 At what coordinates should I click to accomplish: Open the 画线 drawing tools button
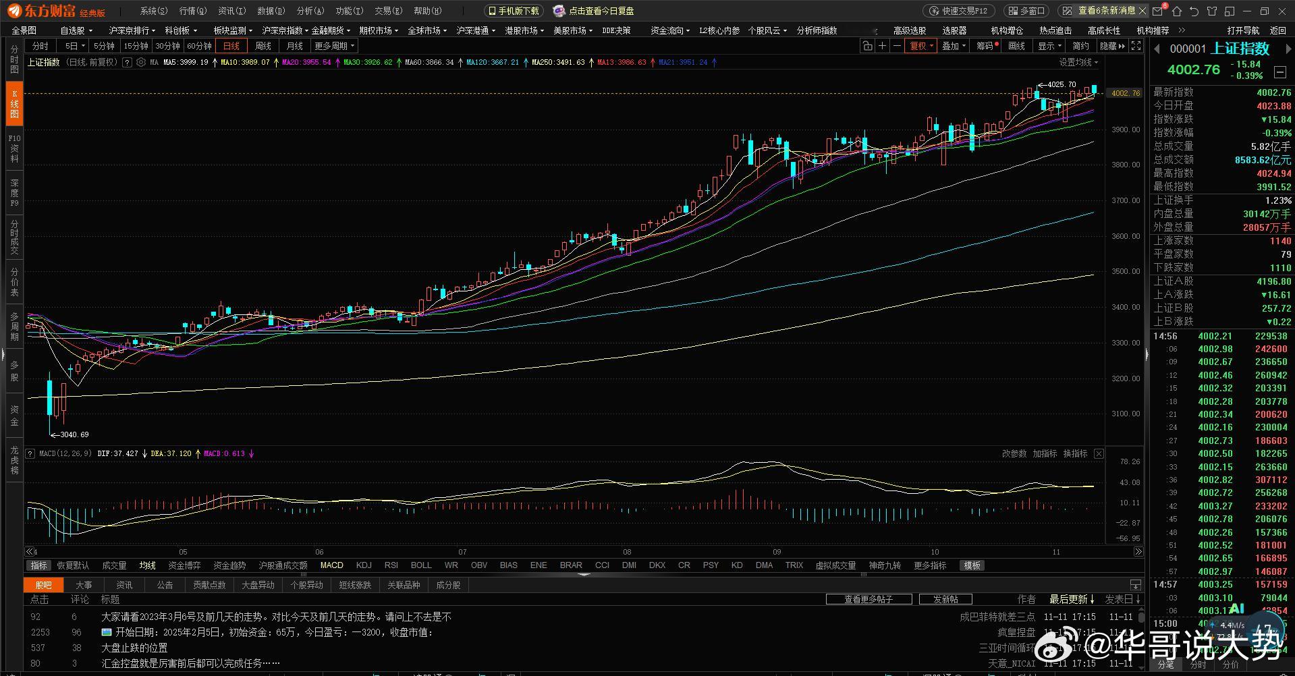(x=1016, y=46)
